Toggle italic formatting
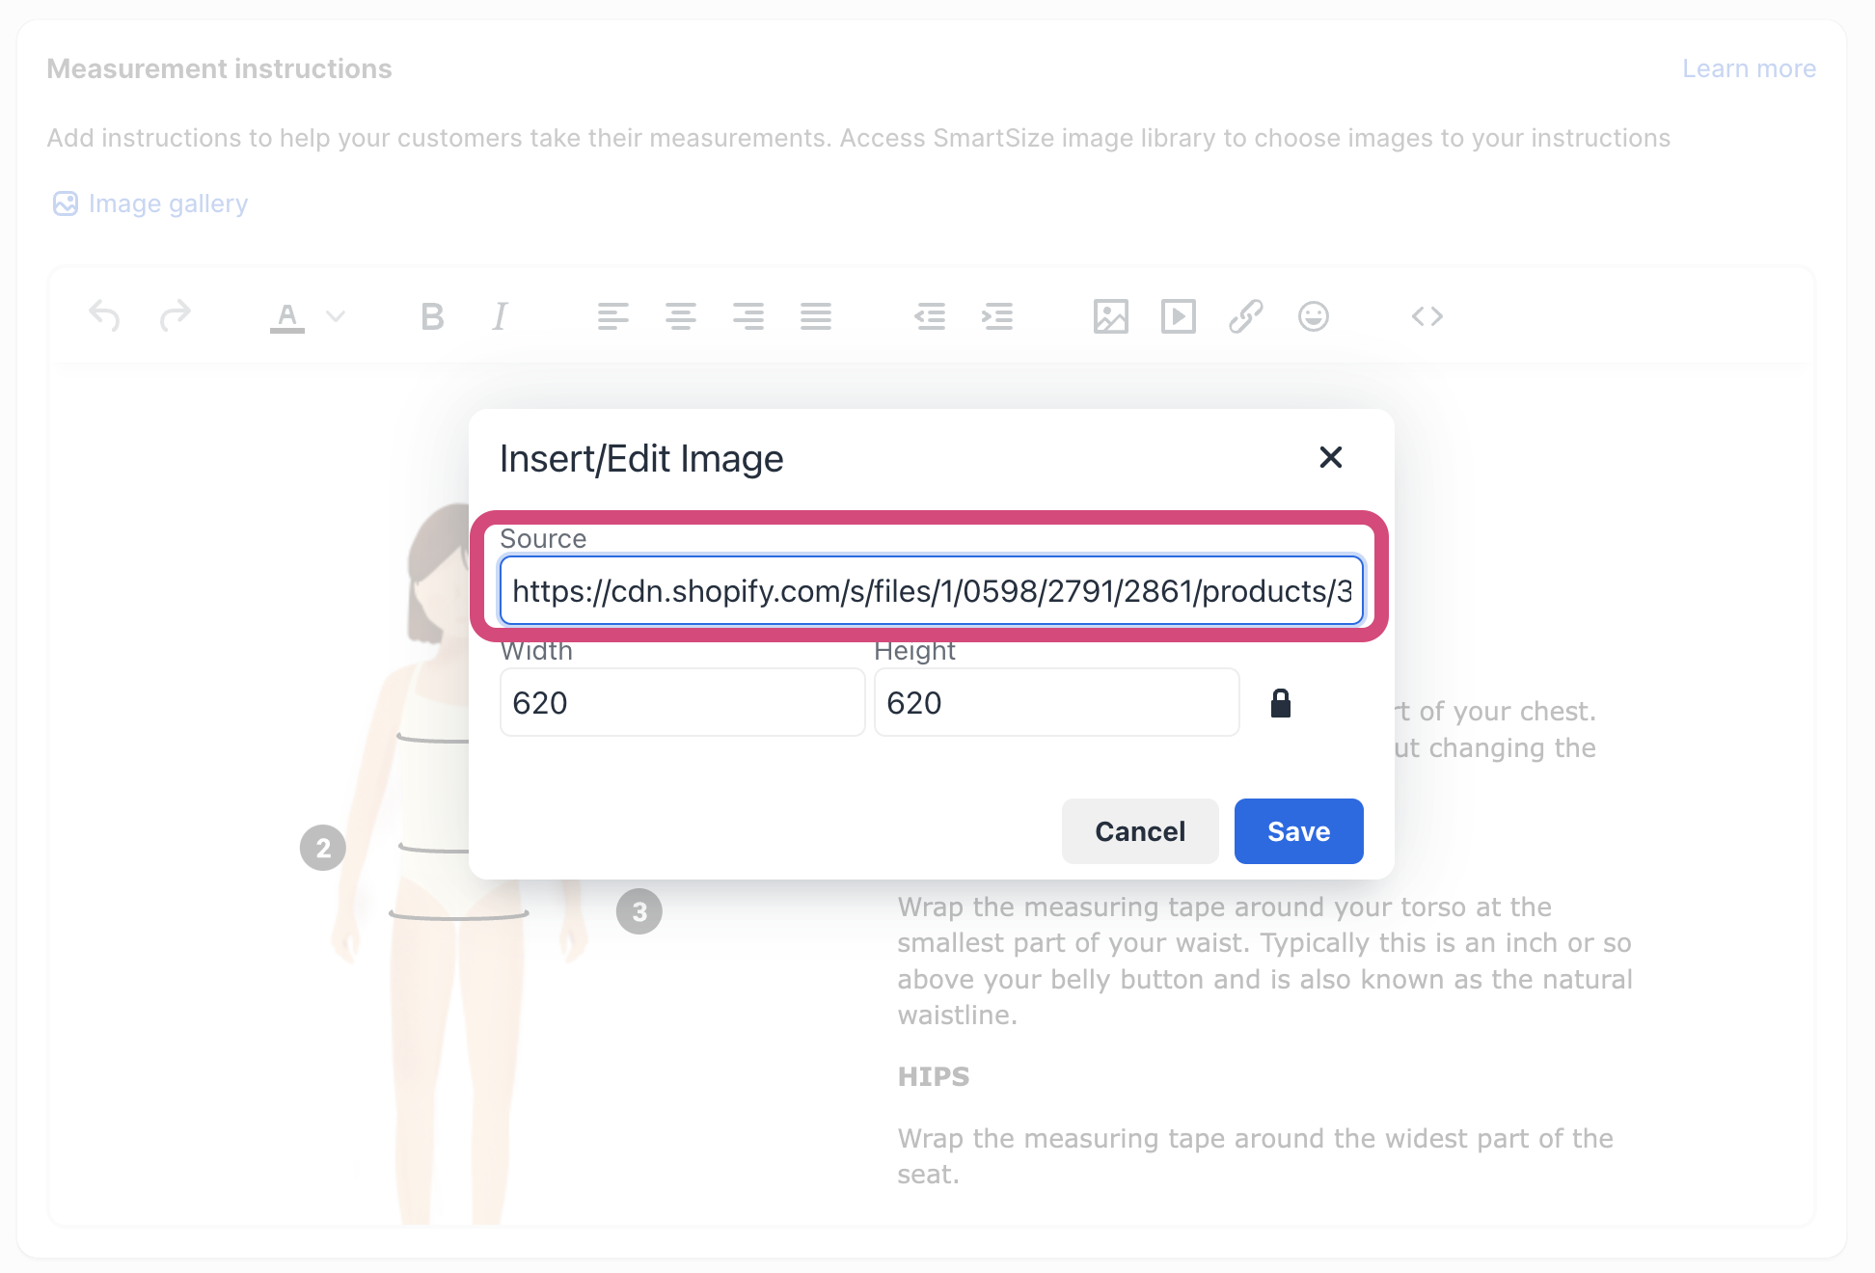 click(500, 316)
